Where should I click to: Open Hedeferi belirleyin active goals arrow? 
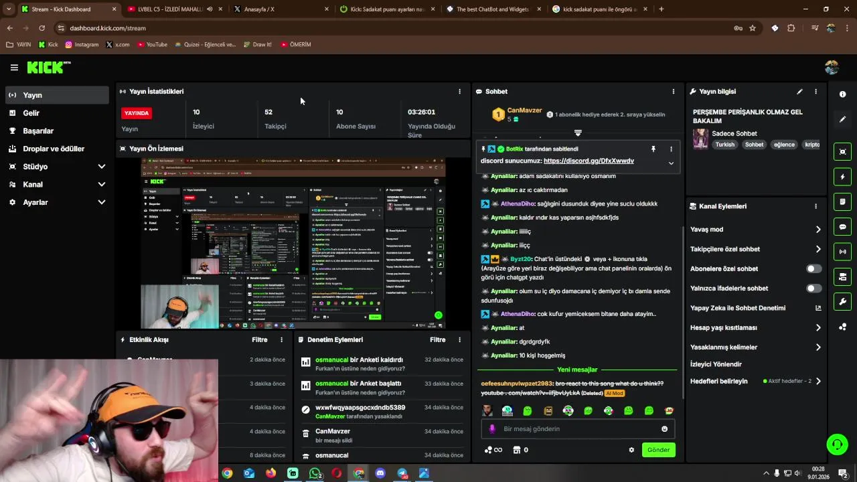coord(818,381)
